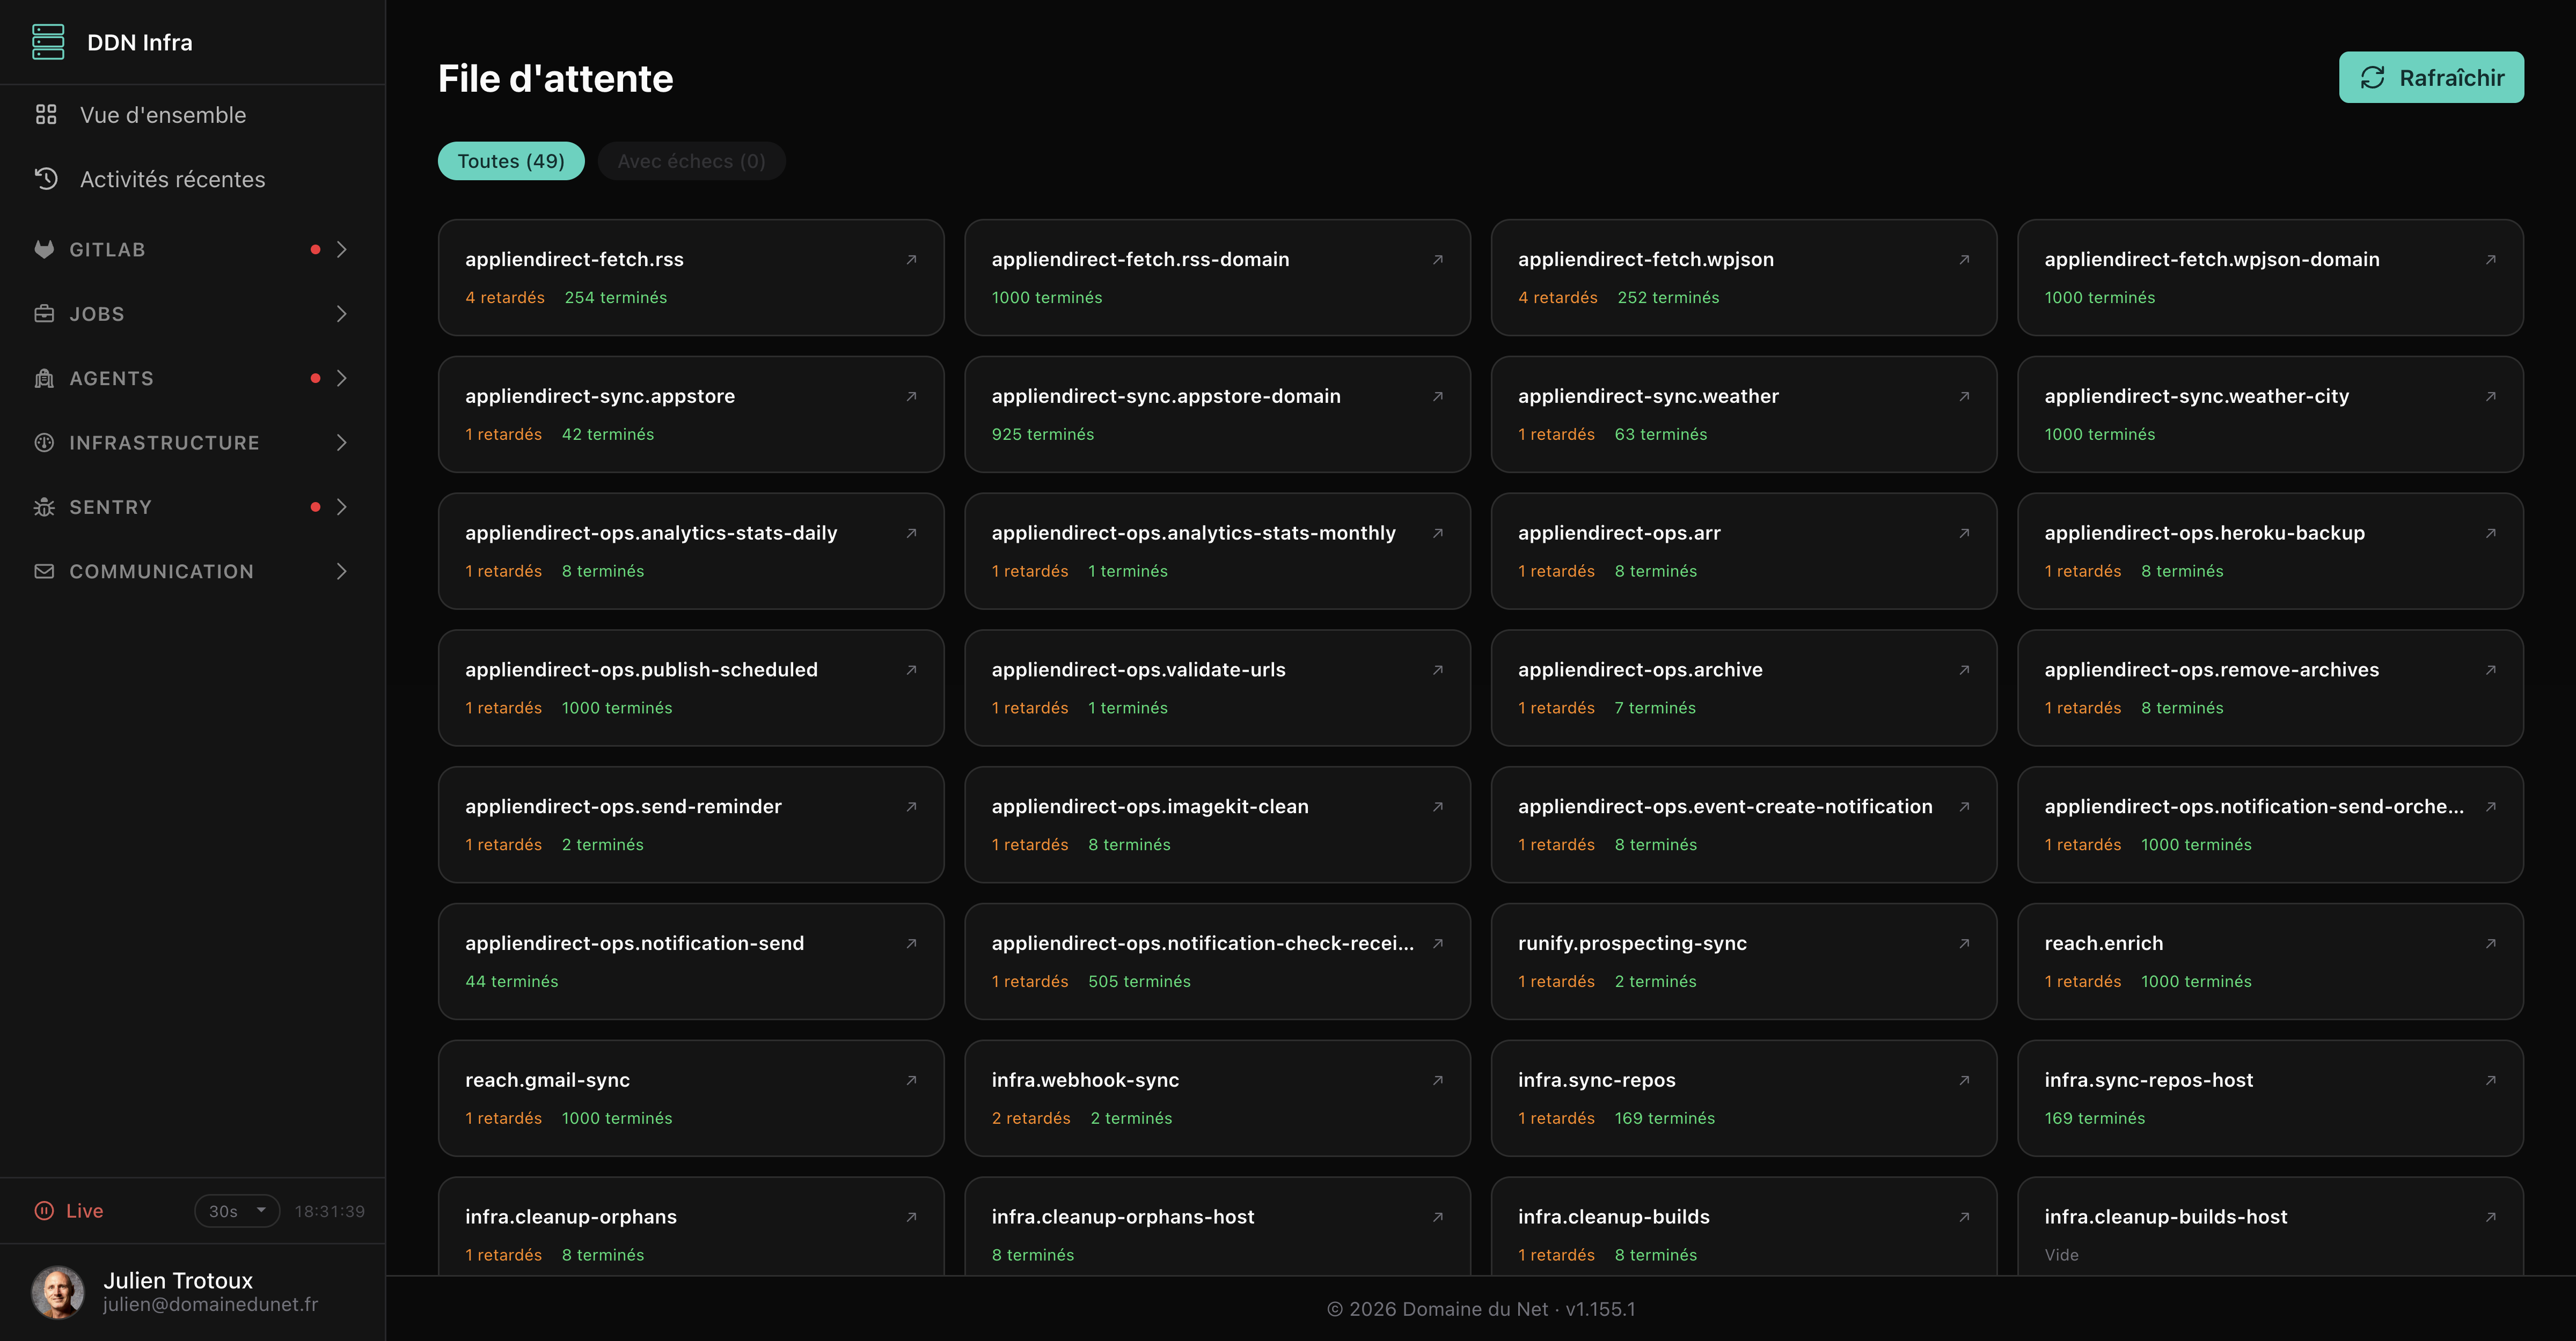This screenshot has height=1341, width=2576.
Task: Open the 30s refresh interval dropdown
Action: tap(237, 1211)
